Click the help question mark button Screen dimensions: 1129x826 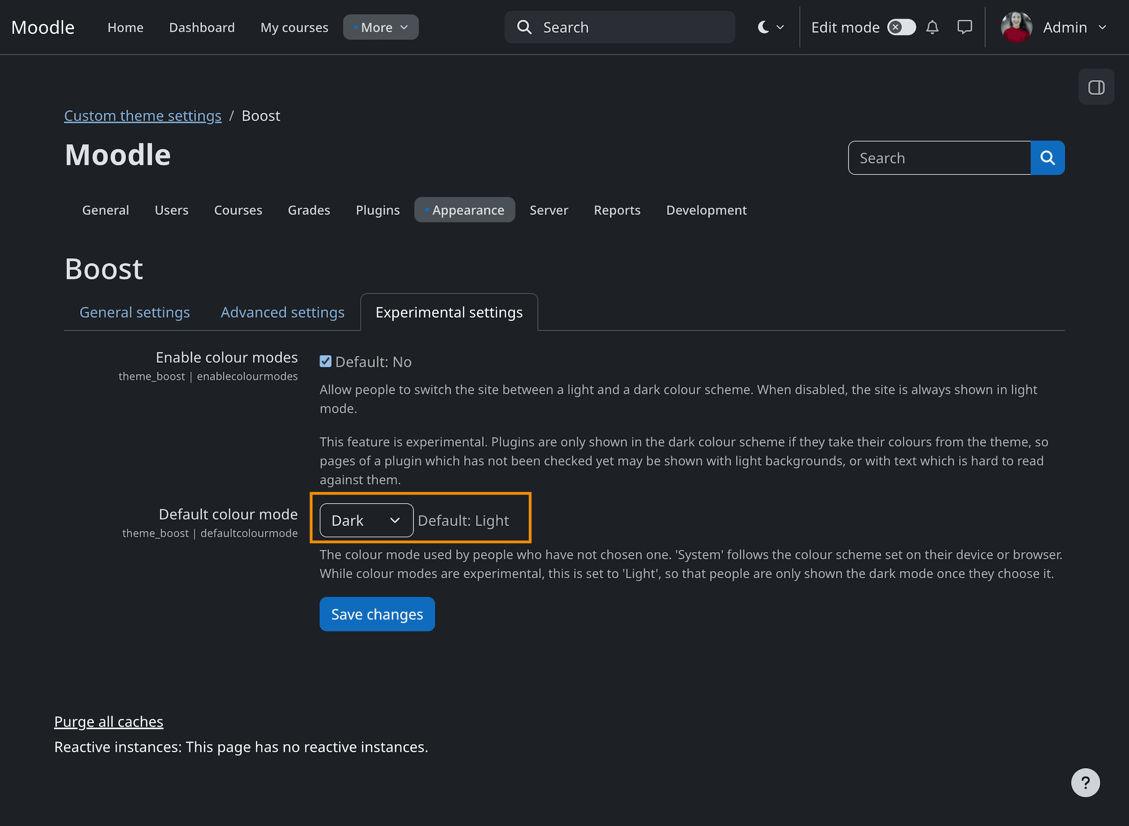pos(1085,783)
